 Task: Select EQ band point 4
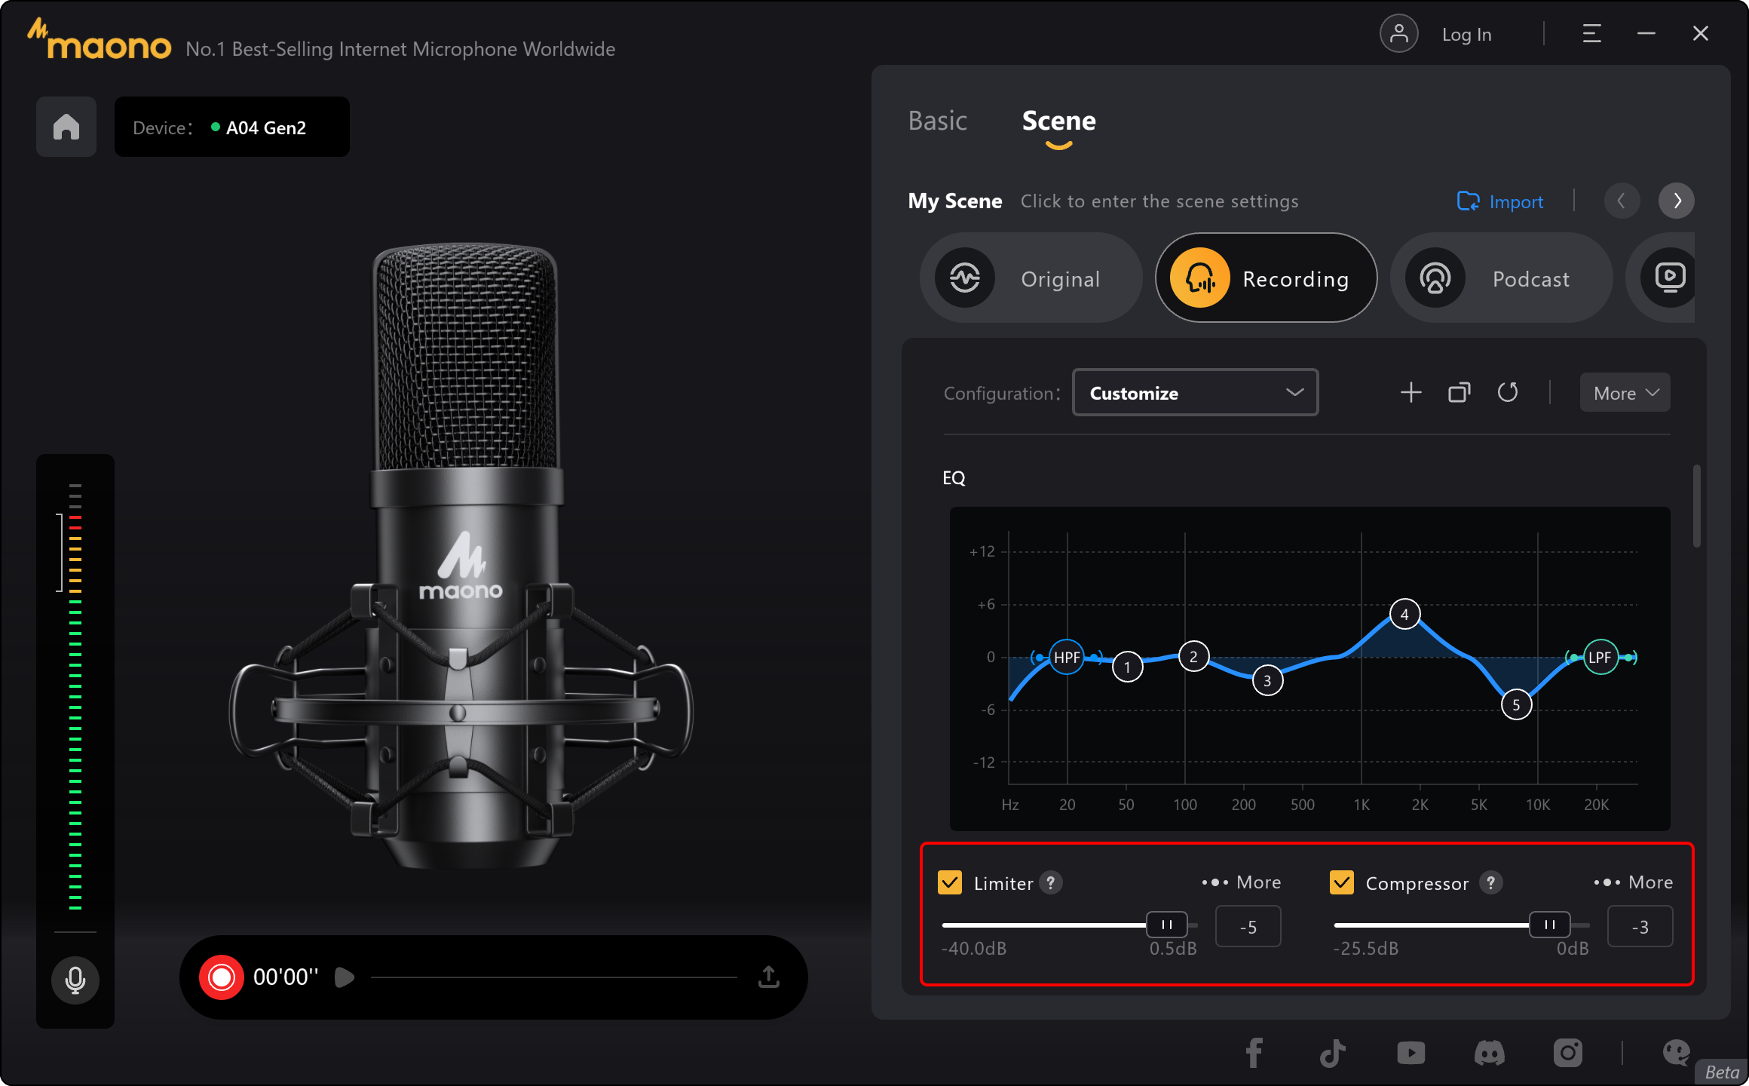[x=1404, y=615]
